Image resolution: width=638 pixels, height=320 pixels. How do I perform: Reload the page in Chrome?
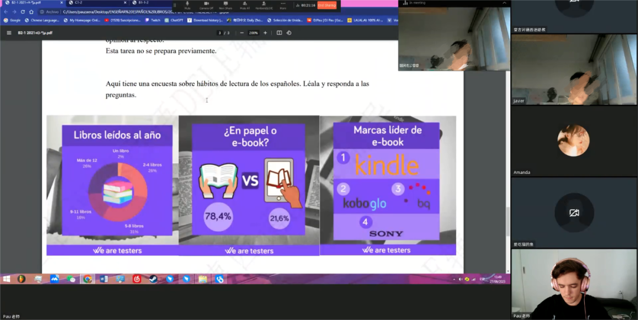(23, 12)
